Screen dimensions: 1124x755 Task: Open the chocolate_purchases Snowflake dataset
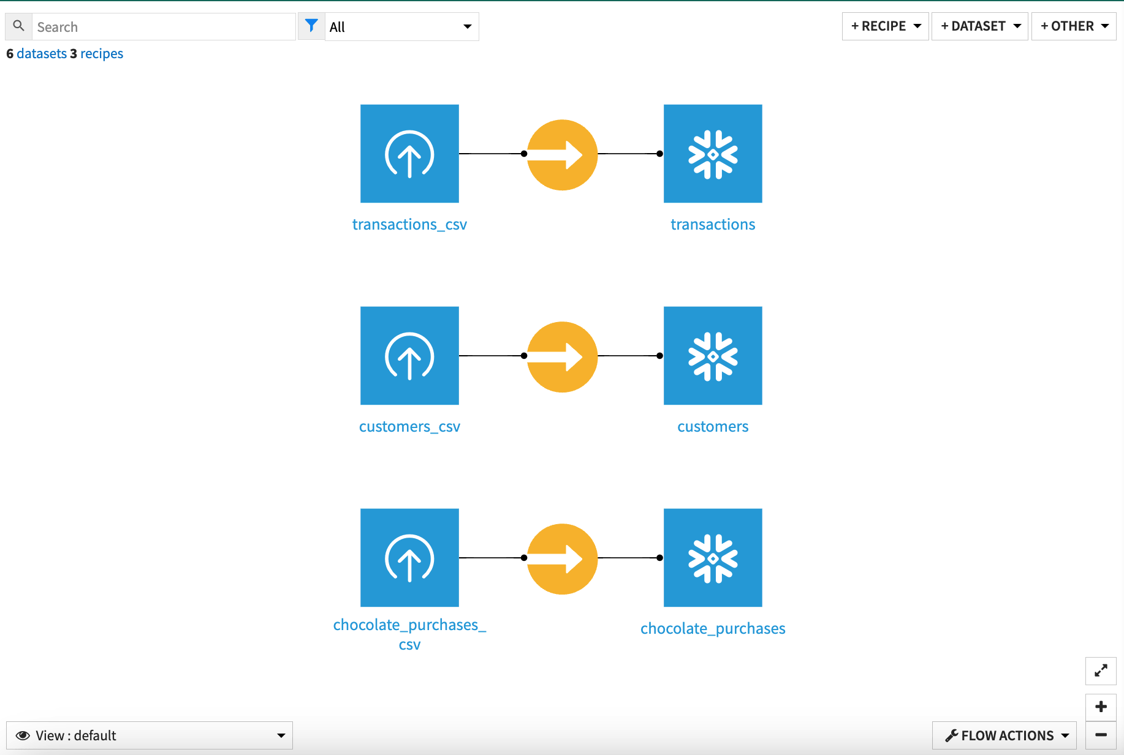point(712,557)
